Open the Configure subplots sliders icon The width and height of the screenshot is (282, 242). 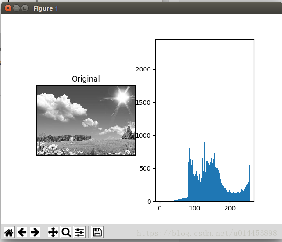[x=79, y=232]
